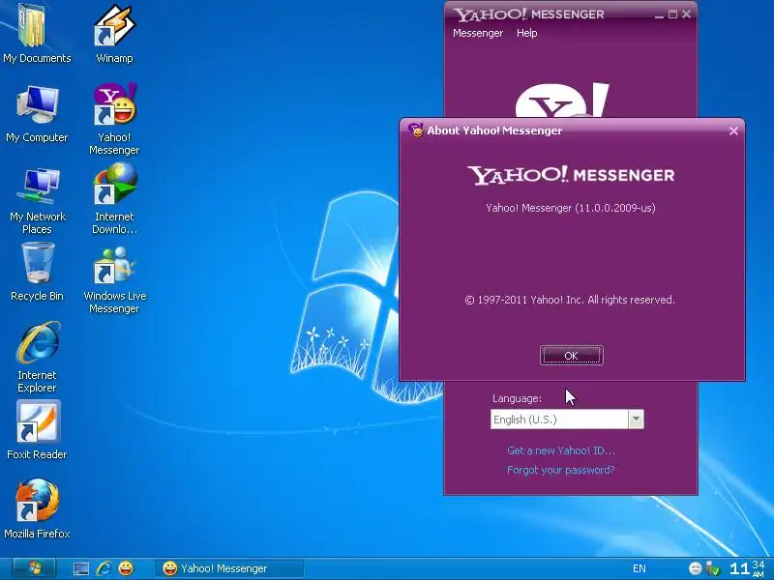774x580 pixels.
Task: Select the Internet Explorer desktop icon
Action: coord(37,356)
